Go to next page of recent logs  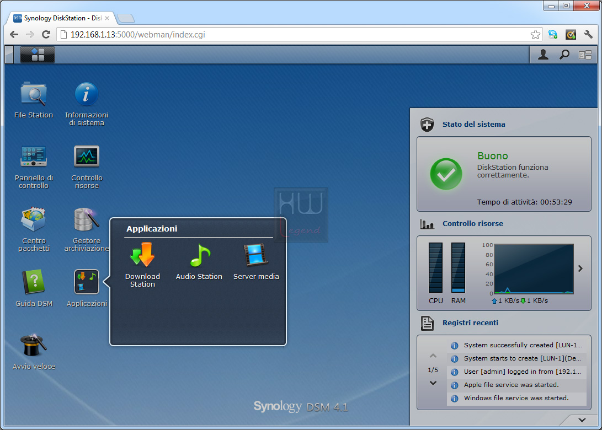point(433,383)
